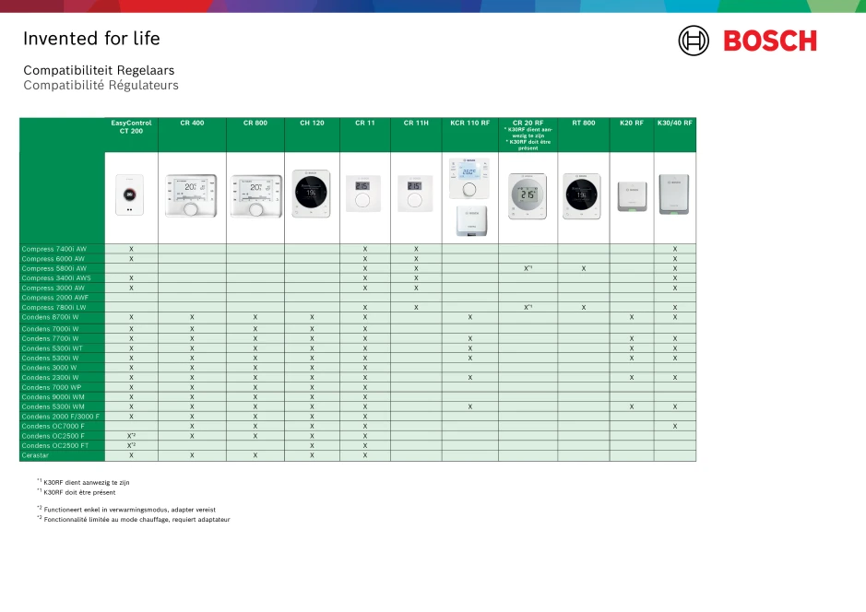Click the CR 11 column header
866x612 pixels.
pyautogui.click(x=365, y=123)
